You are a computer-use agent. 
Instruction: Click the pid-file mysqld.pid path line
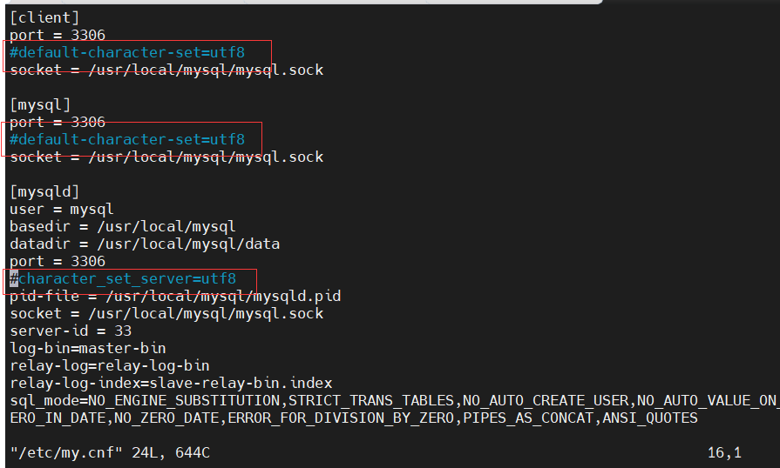pyautogui.click(x=175, y=297)
